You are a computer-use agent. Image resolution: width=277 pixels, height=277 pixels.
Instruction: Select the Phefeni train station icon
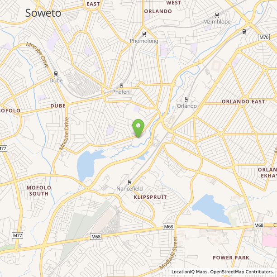[121, 85]
